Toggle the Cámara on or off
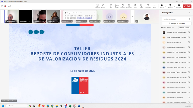 pyautogui.click(x=162, y=6)
